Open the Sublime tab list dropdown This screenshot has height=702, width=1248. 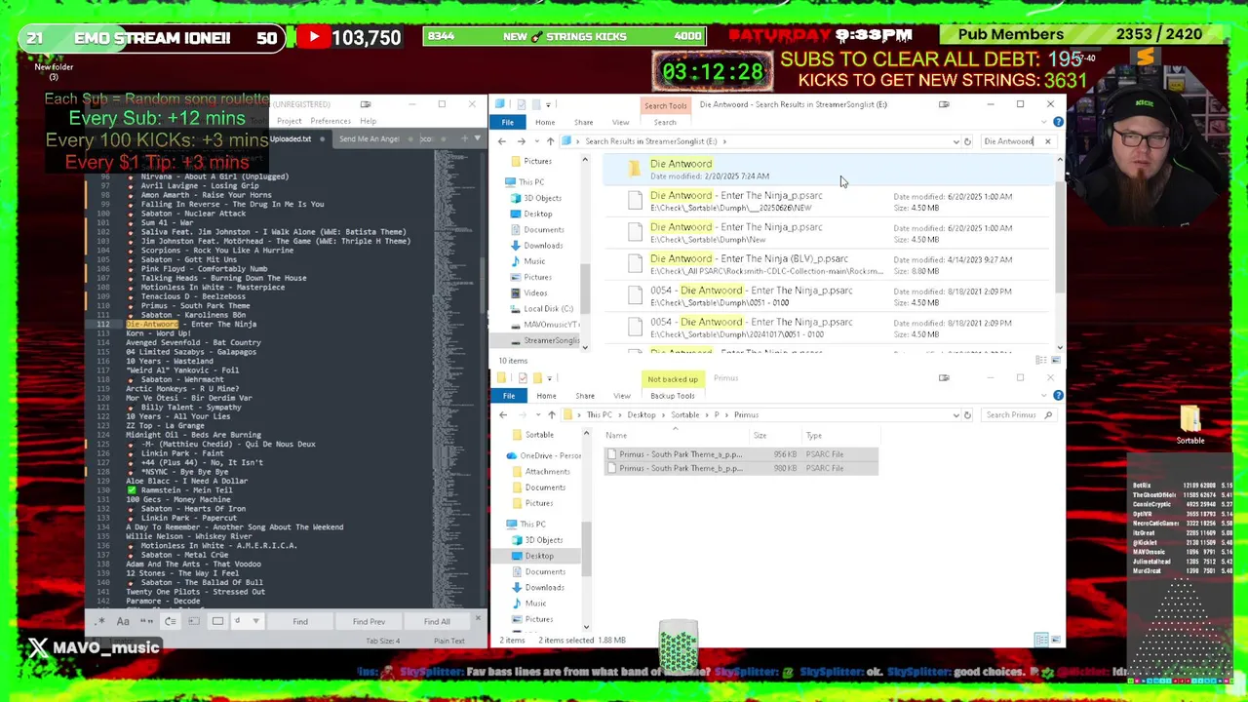(x=477, y=138)
